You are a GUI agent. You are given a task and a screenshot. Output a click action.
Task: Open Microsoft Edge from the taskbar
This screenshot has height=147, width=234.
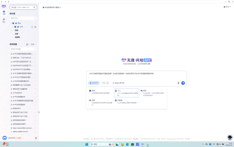(x=127, y=144)
